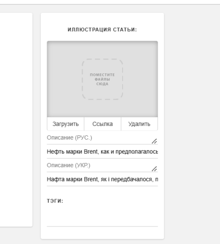Focus the Описание (РУС.) textarea
This screenshot has height=244, width=220.
pyautogui.click(x=102, y=138)
